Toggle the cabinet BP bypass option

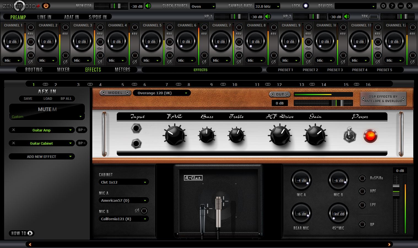pyautogui.click(x=362, y=224)
